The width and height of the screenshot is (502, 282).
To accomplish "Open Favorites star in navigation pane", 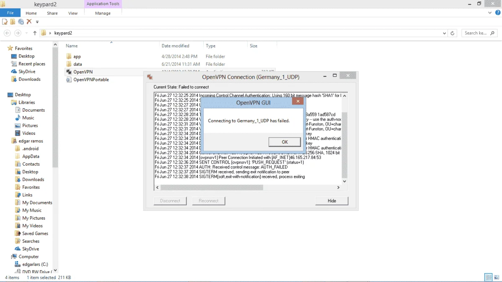I will [x=10, y=48].
